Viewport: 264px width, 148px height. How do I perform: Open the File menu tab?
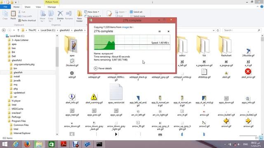coord(5,7)
